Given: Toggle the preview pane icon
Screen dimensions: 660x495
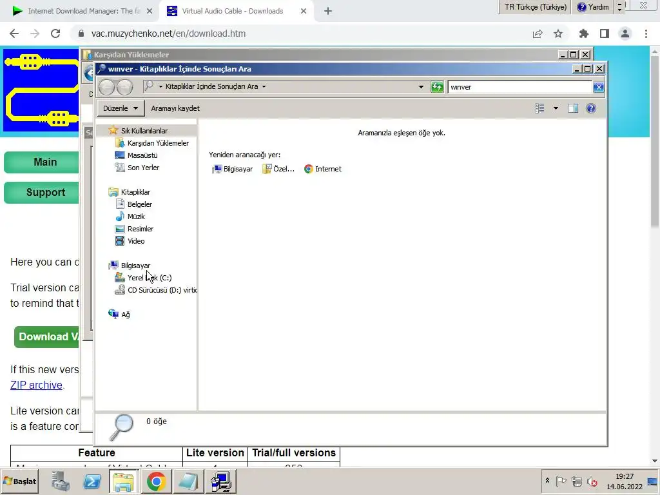Looking at the screenshot, I should point(573,108).
